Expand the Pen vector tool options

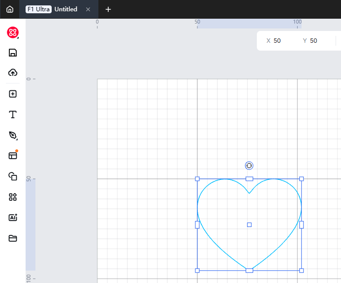[x=13, y=135]
